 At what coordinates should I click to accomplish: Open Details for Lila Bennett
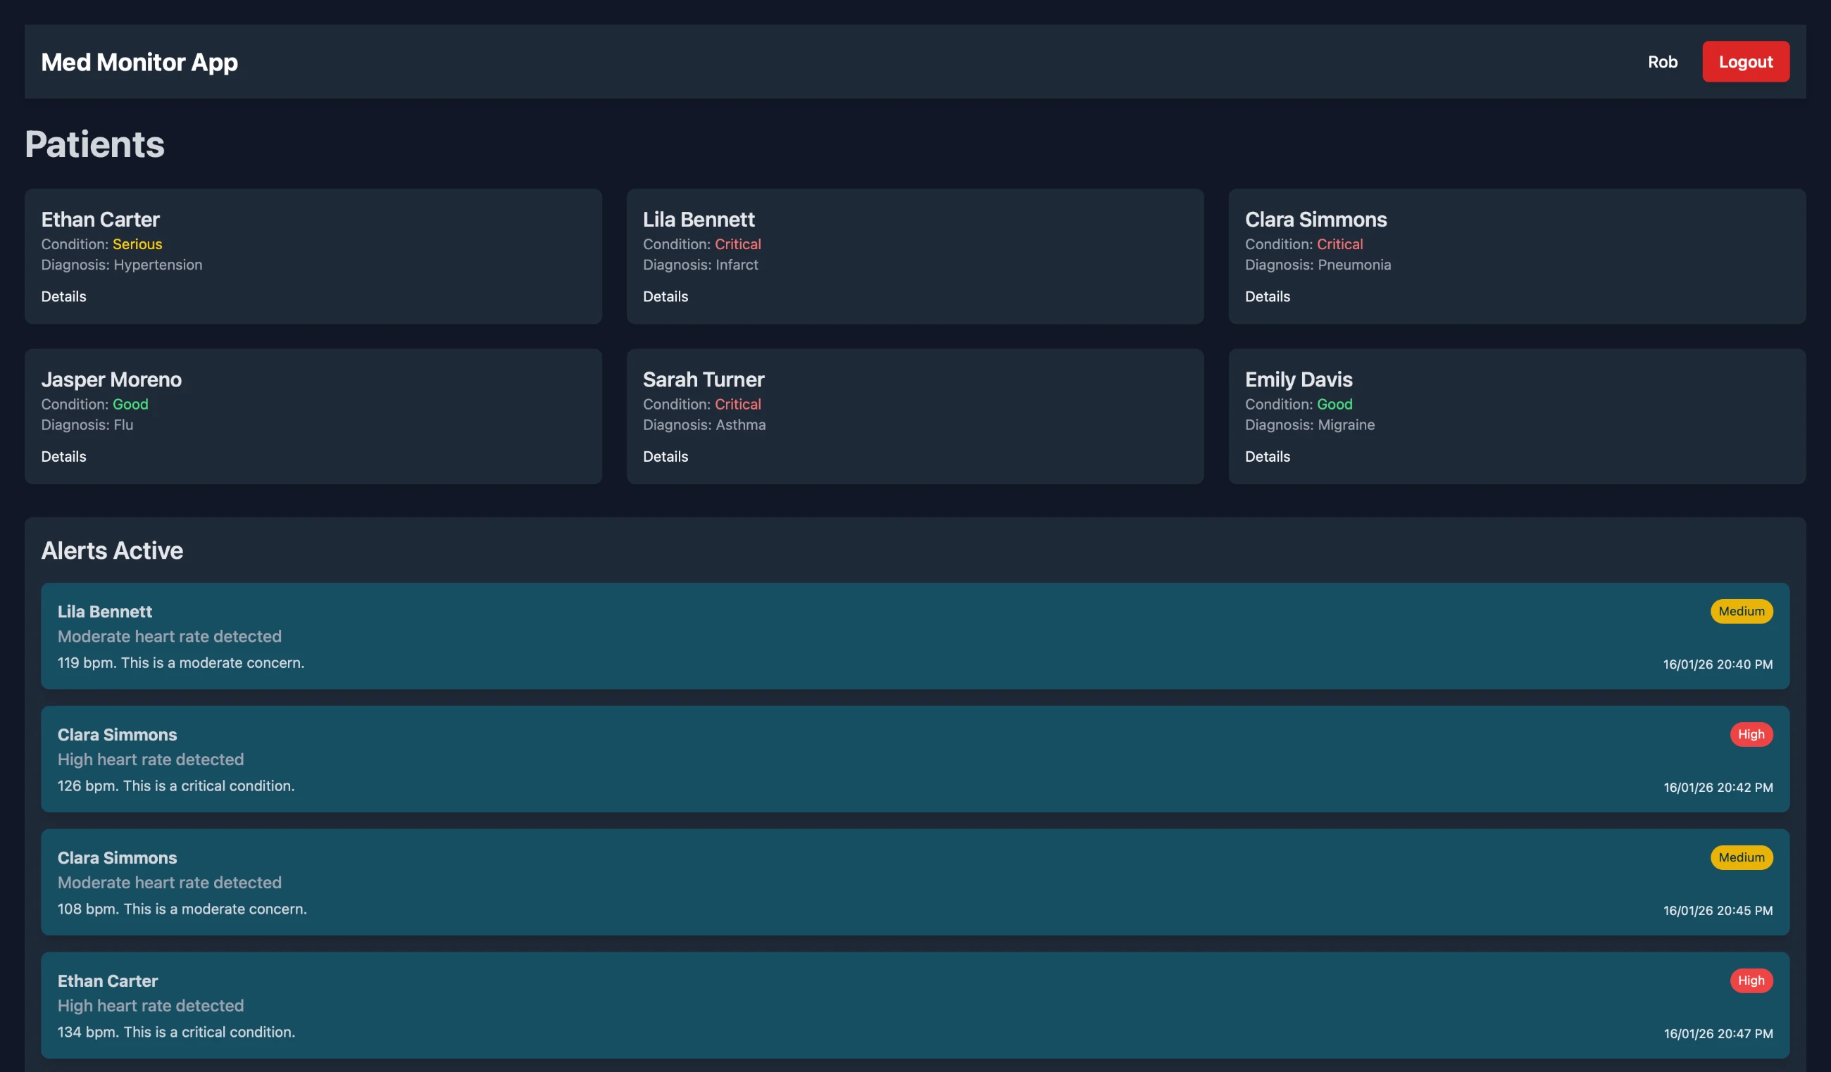(x=665, y=296)
